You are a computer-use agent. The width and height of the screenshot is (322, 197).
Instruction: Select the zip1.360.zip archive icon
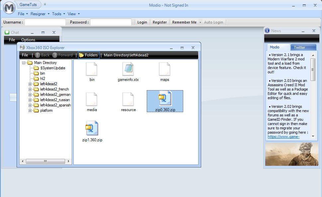pos(92,128)
